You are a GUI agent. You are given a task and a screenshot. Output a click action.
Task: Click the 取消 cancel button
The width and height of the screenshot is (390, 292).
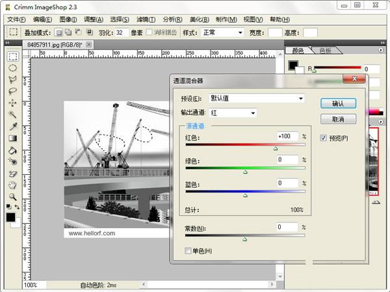point(338,119)
